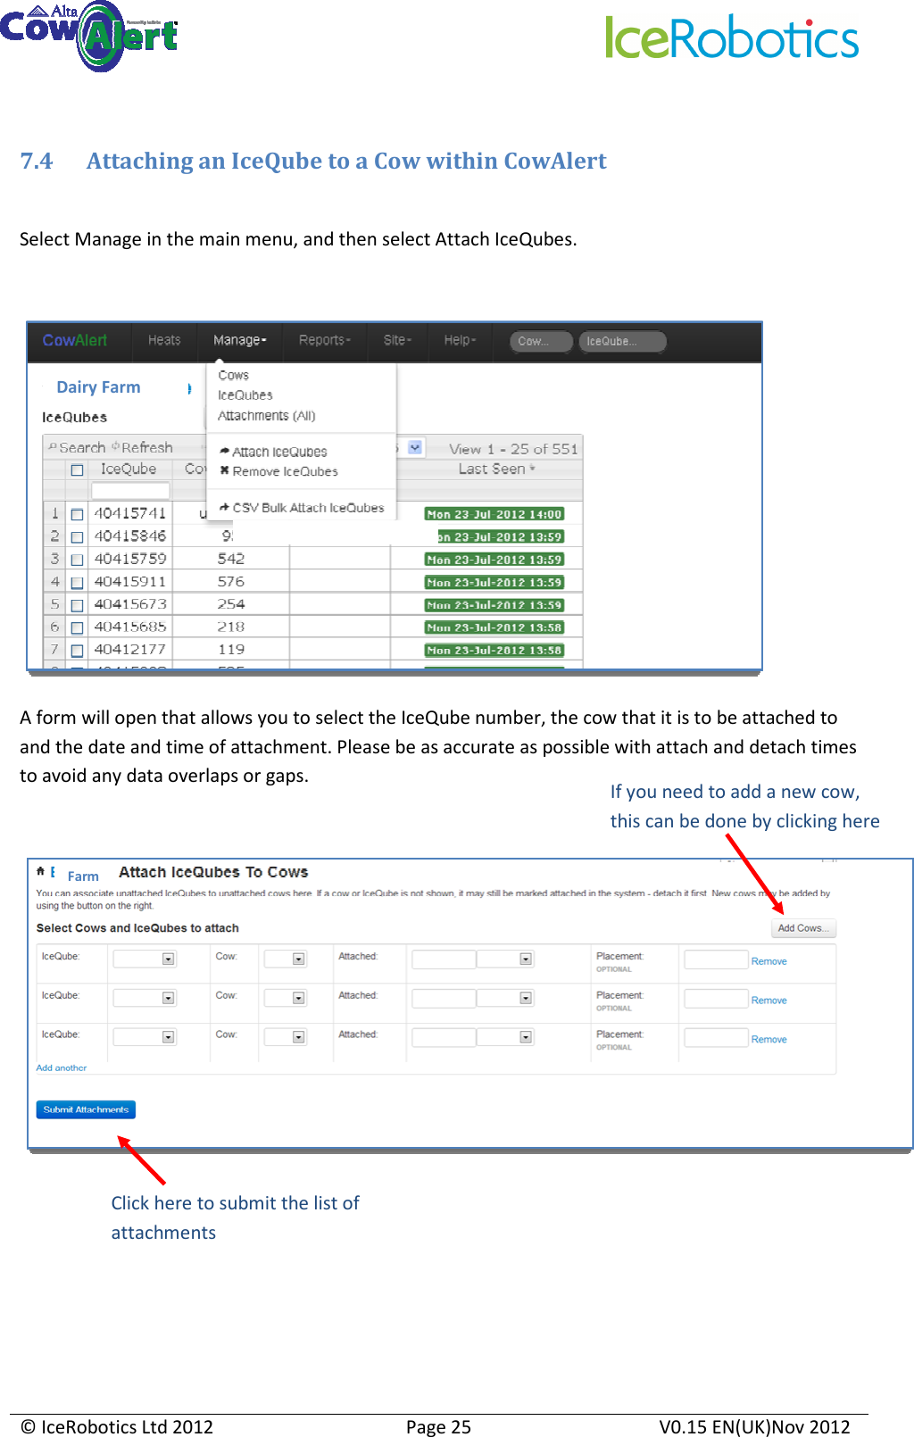The height and width of the screenshot is (1437, 914).
Task: Click cow number 576 cell
Action: point(231,581)
